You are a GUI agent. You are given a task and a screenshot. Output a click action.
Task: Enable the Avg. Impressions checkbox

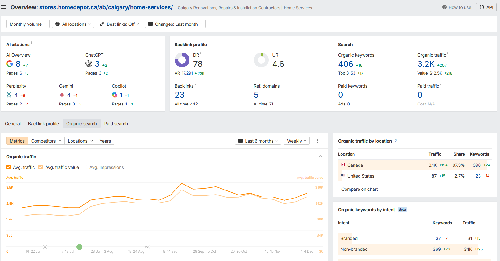(x=85, y=167)
